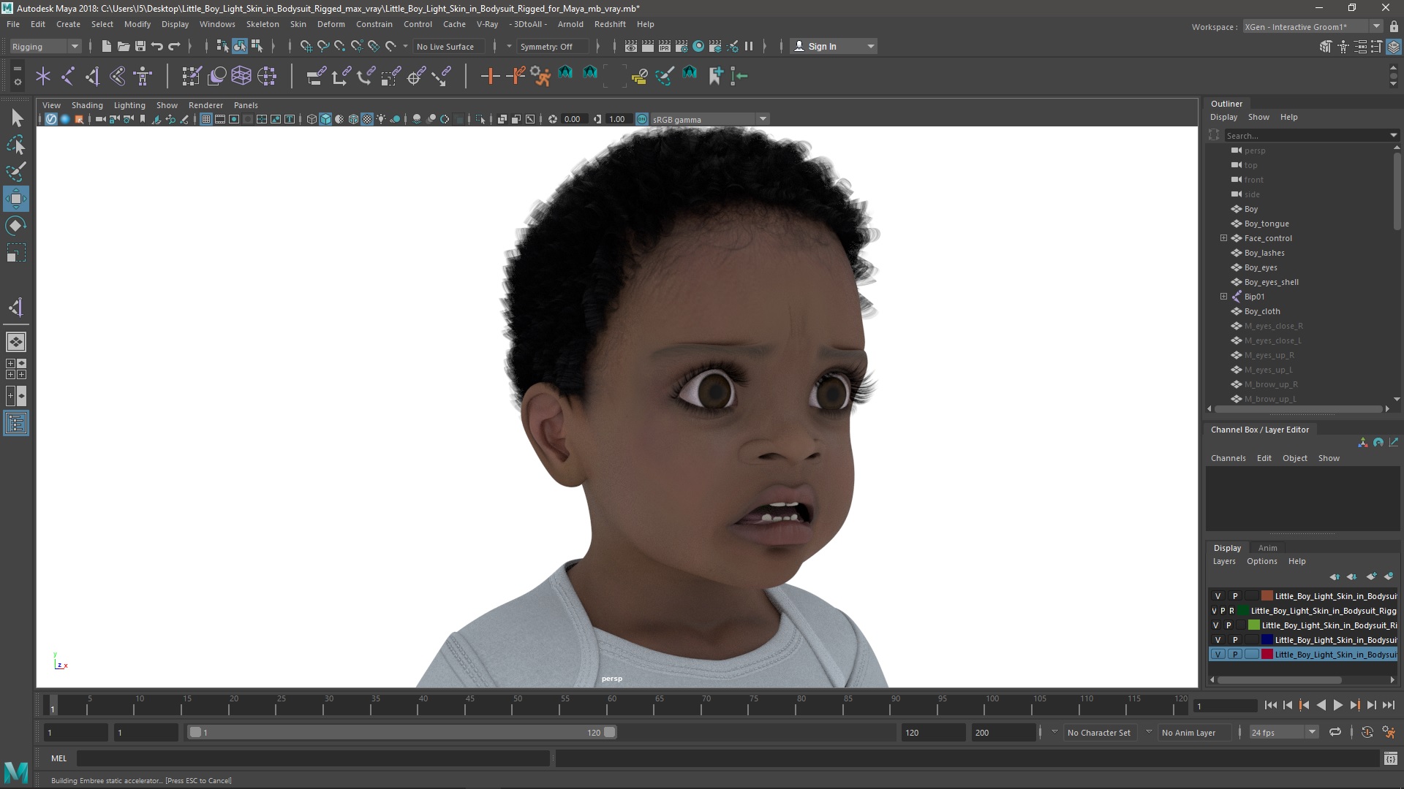Expand the Face_control node in Outliner

(1223, 238)
